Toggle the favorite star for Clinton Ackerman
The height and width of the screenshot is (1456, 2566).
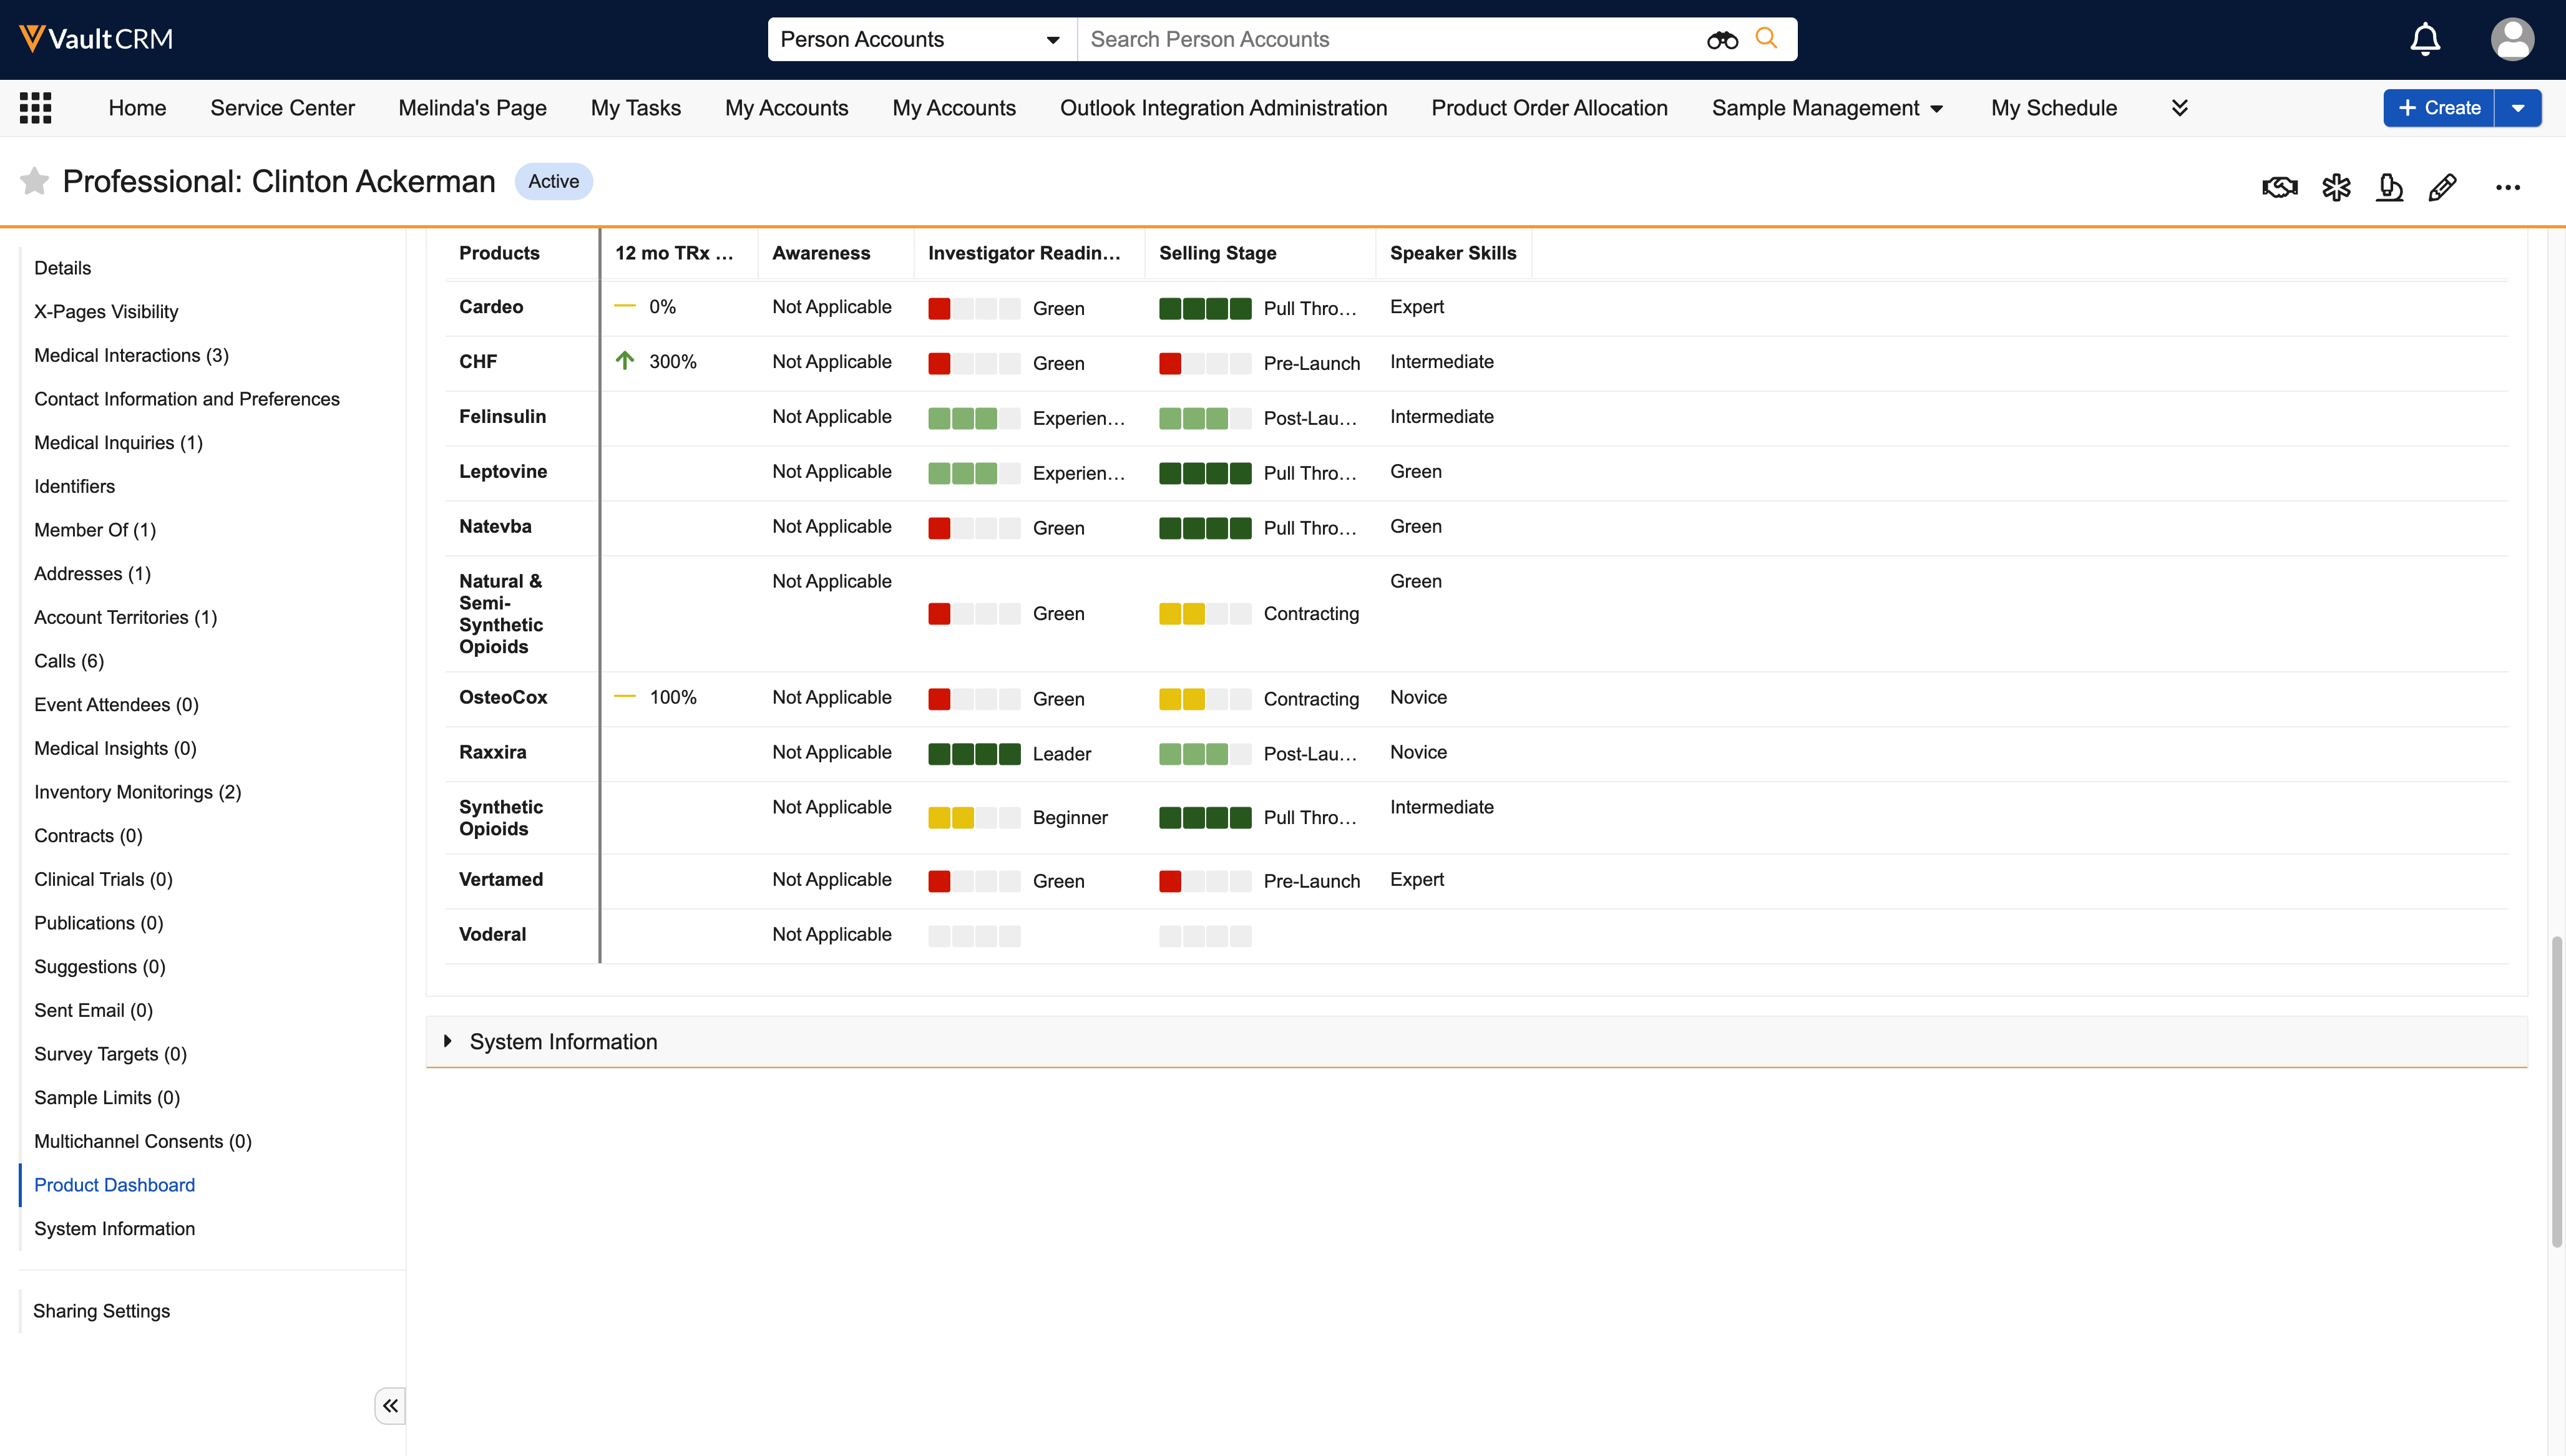coord(34,181)
